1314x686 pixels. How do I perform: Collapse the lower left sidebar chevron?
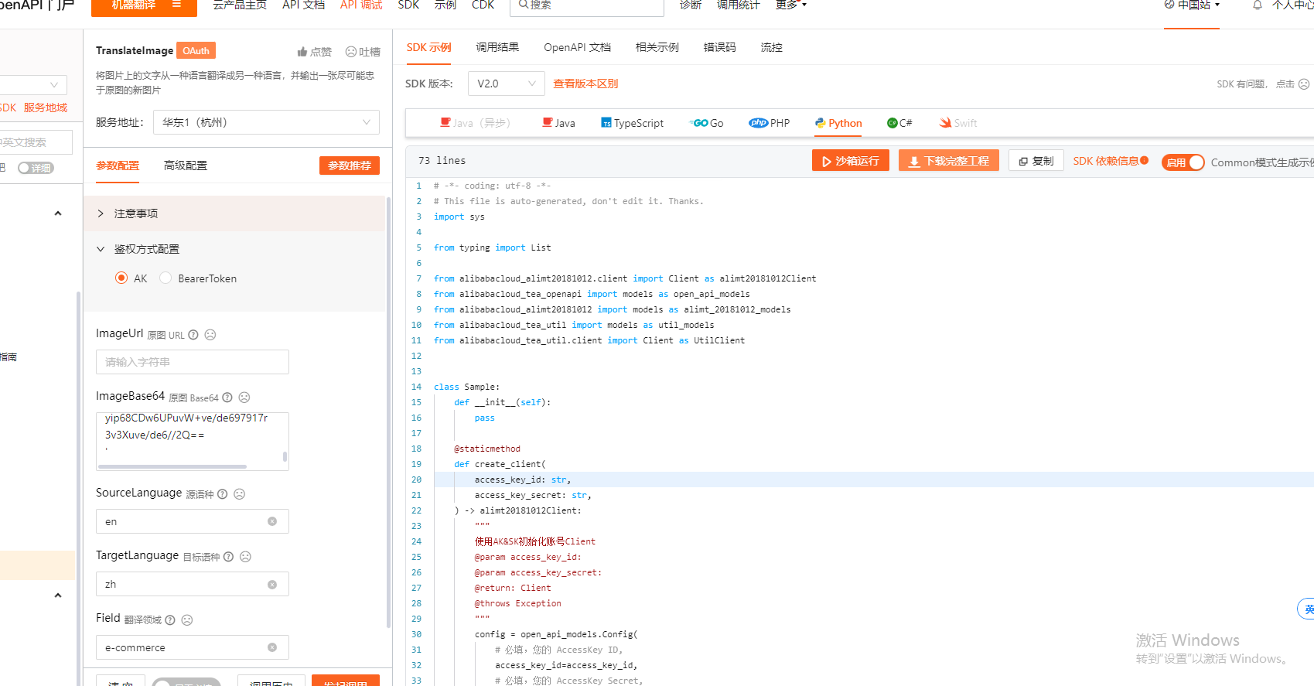58,596
